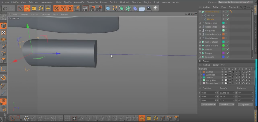
Task: Open the Capas panel Editar menu
Action: coord(216,65)
